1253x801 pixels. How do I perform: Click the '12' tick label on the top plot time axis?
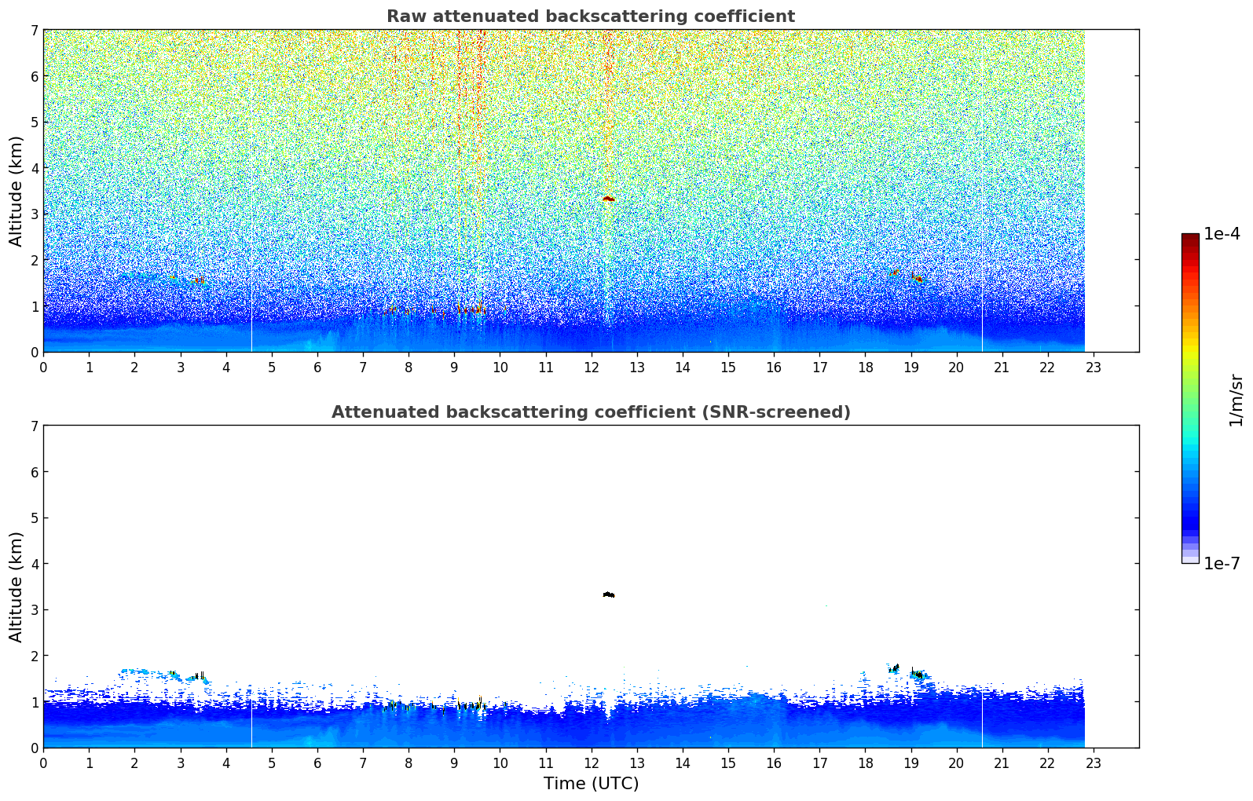coord(591,367)
